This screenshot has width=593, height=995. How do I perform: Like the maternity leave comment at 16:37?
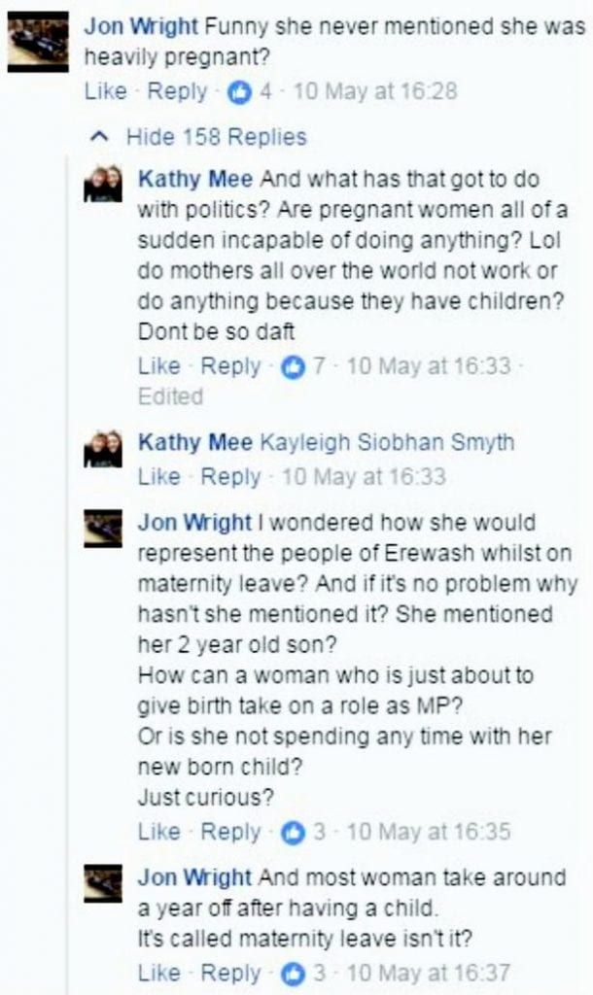(159, 974)
